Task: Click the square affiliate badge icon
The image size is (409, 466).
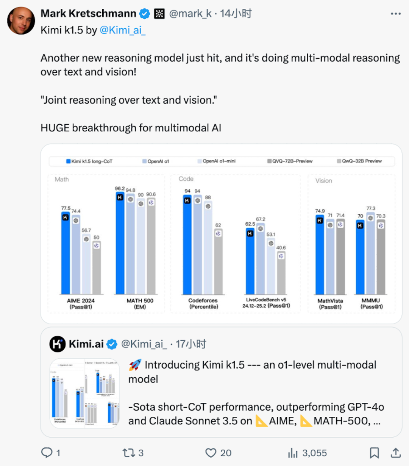Action: pyautogui.click(x=159, y=14)
